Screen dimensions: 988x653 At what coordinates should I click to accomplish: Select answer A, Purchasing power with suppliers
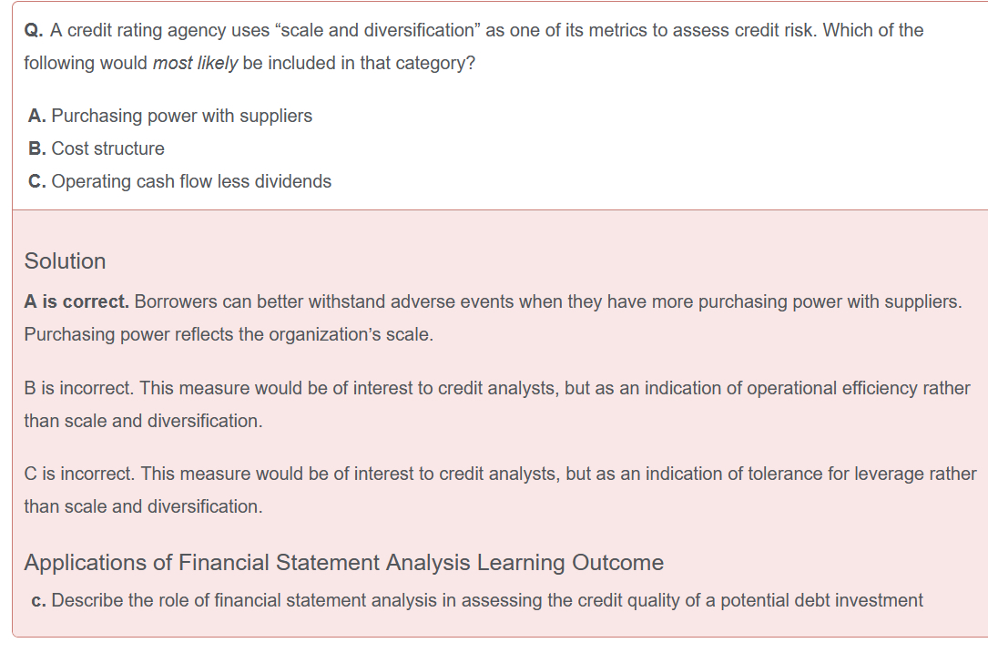tap(181, 117)
